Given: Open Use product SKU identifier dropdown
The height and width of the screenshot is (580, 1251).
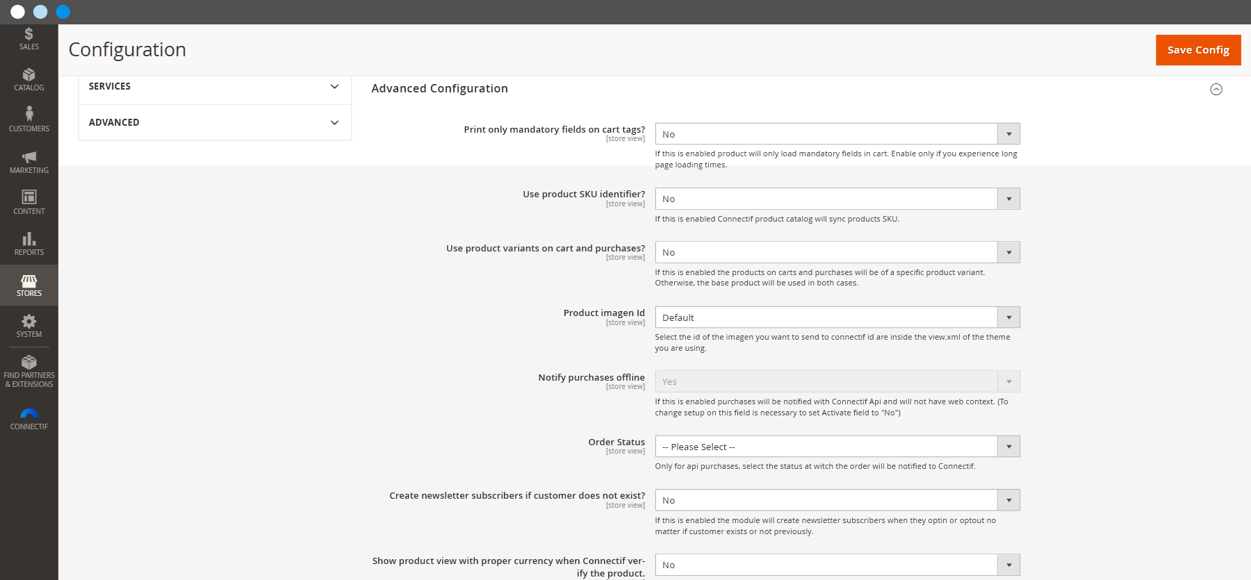Looking at the screenshot, I should (837, 199).
